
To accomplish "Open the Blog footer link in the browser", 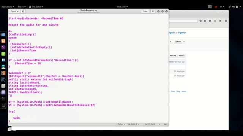I will [x=178, y=91].
